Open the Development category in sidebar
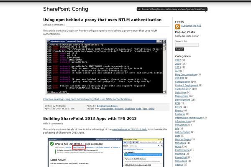 182,100
